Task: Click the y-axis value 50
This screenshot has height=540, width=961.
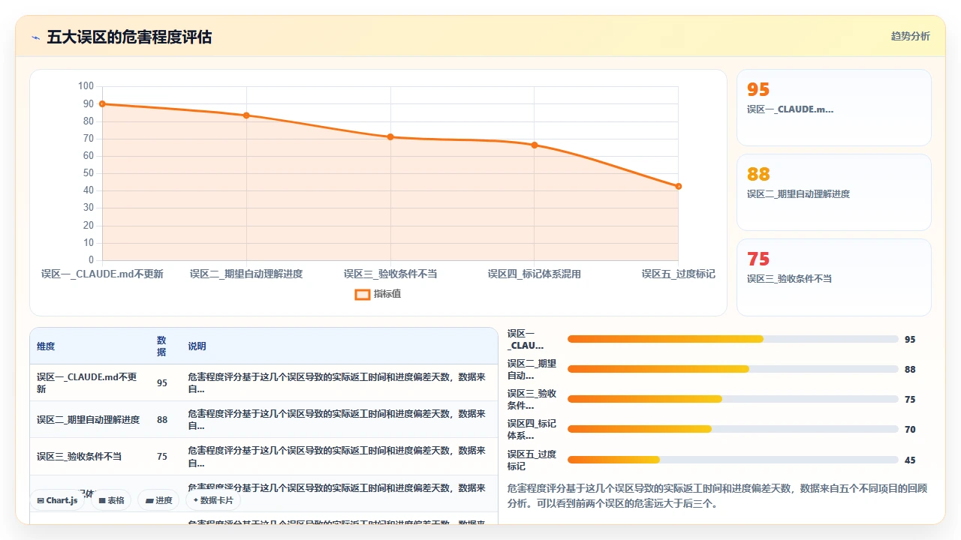Action: point(89,173)
